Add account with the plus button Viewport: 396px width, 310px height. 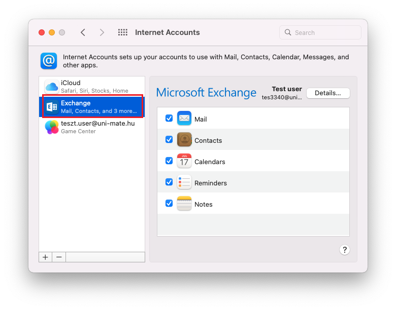[x=46, y=257]
